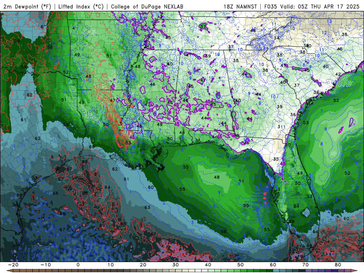The height and width of the screenshot is (273, 364).
Task: Click 'College of DuPage NEXLAB' header text
Action: point(147,6)
